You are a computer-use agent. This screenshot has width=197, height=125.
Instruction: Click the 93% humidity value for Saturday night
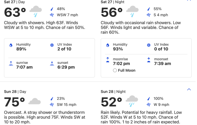(x=118, y=49)
